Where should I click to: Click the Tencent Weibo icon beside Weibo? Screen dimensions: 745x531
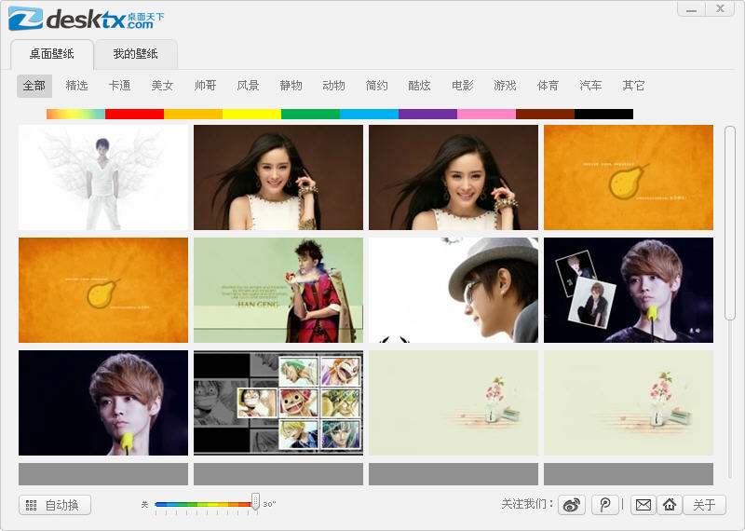click(605, 505)
